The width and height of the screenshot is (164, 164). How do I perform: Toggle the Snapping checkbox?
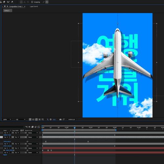pyautogui.click(x=32, y=2)
